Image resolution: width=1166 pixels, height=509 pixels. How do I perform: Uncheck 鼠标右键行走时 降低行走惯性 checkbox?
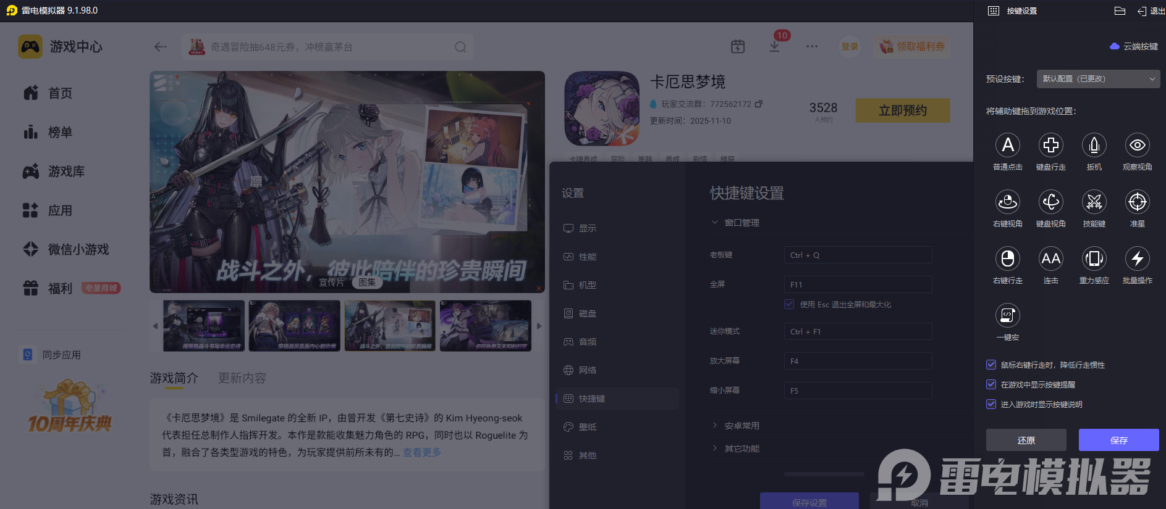pyautogui.click(x=991, y=365)
